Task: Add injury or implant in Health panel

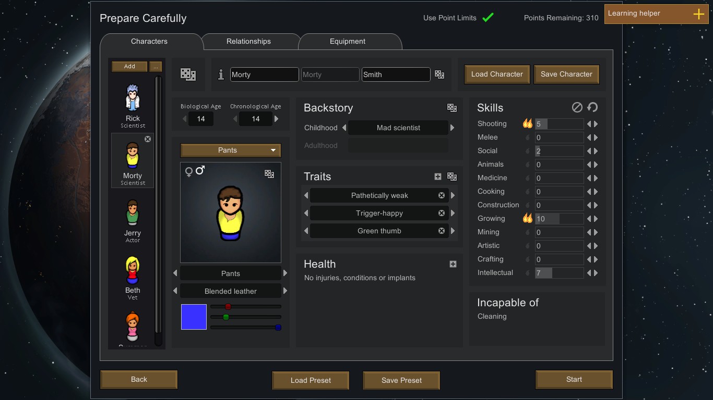Action: (453, 264)
